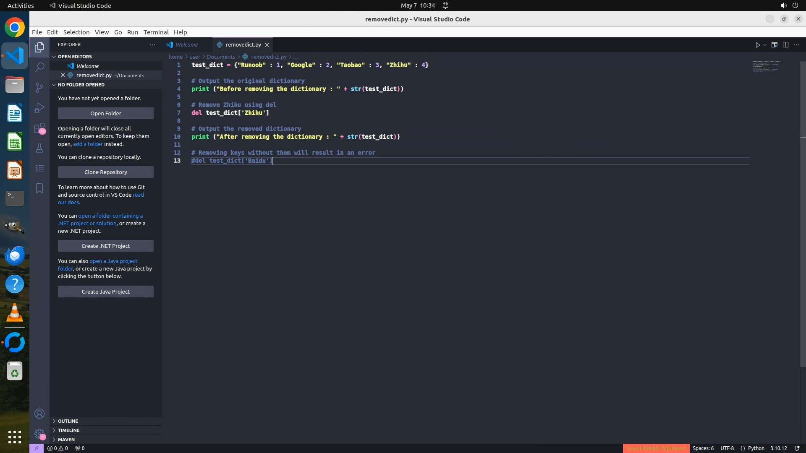Open run options dropdown arrow beside play
806x453 pixels.
pos(765,45)
